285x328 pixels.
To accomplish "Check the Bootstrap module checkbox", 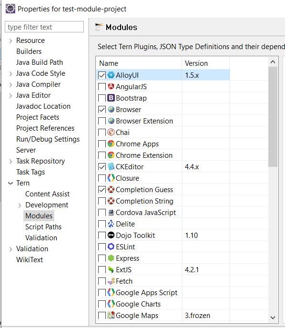I will (x=102, y=98).
